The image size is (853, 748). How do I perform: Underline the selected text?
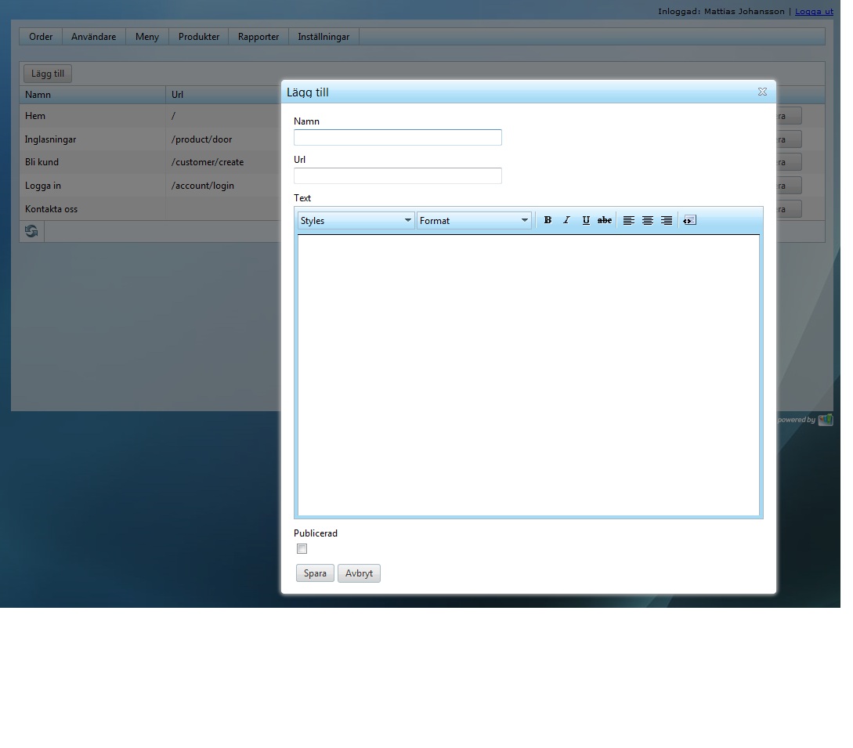(x=585, y=220)
